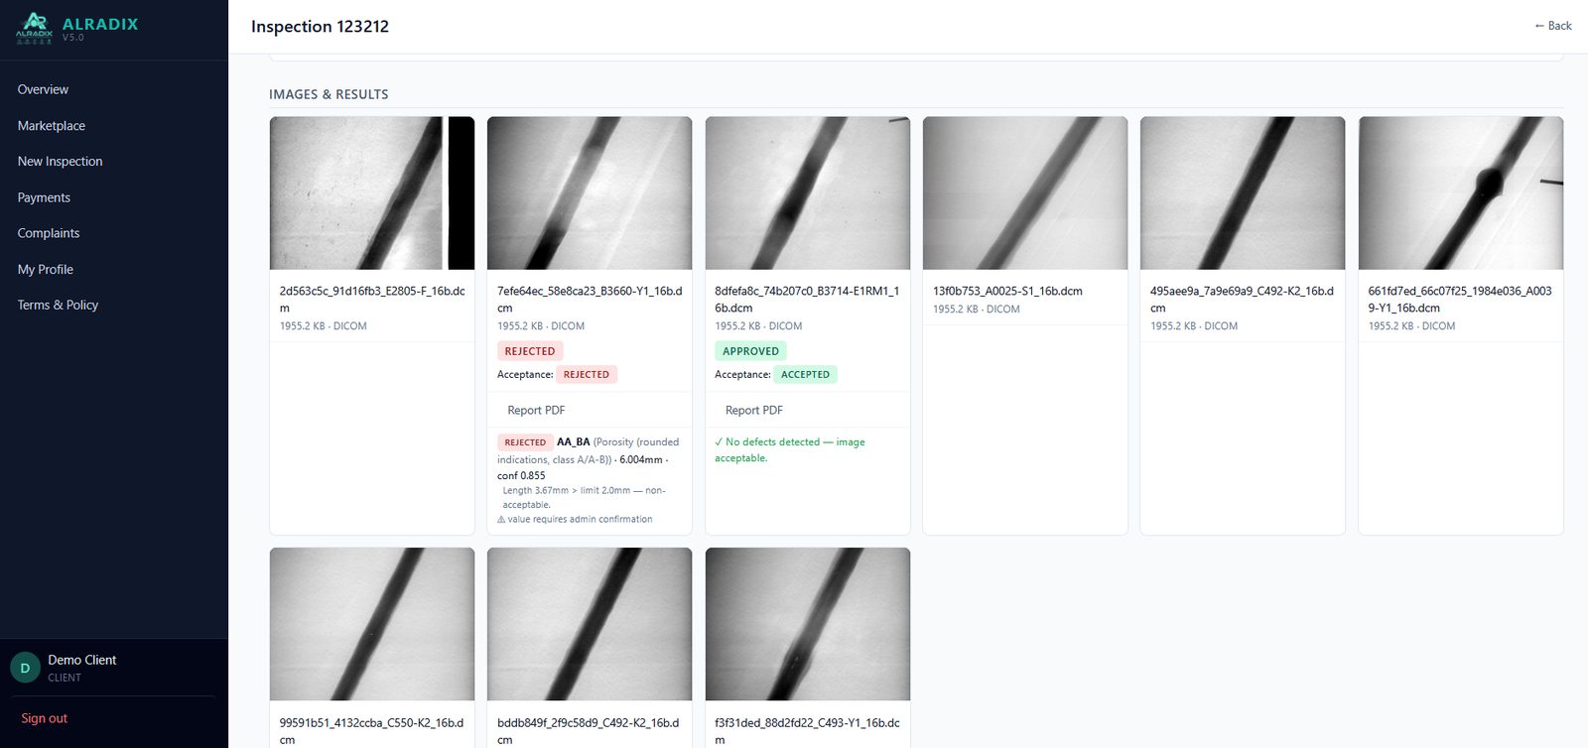Click the REJECTED badge beside 'Acceptance:'
This screenshot has width=1588, height=748.
pyautogui.click(x=587, y=375)
